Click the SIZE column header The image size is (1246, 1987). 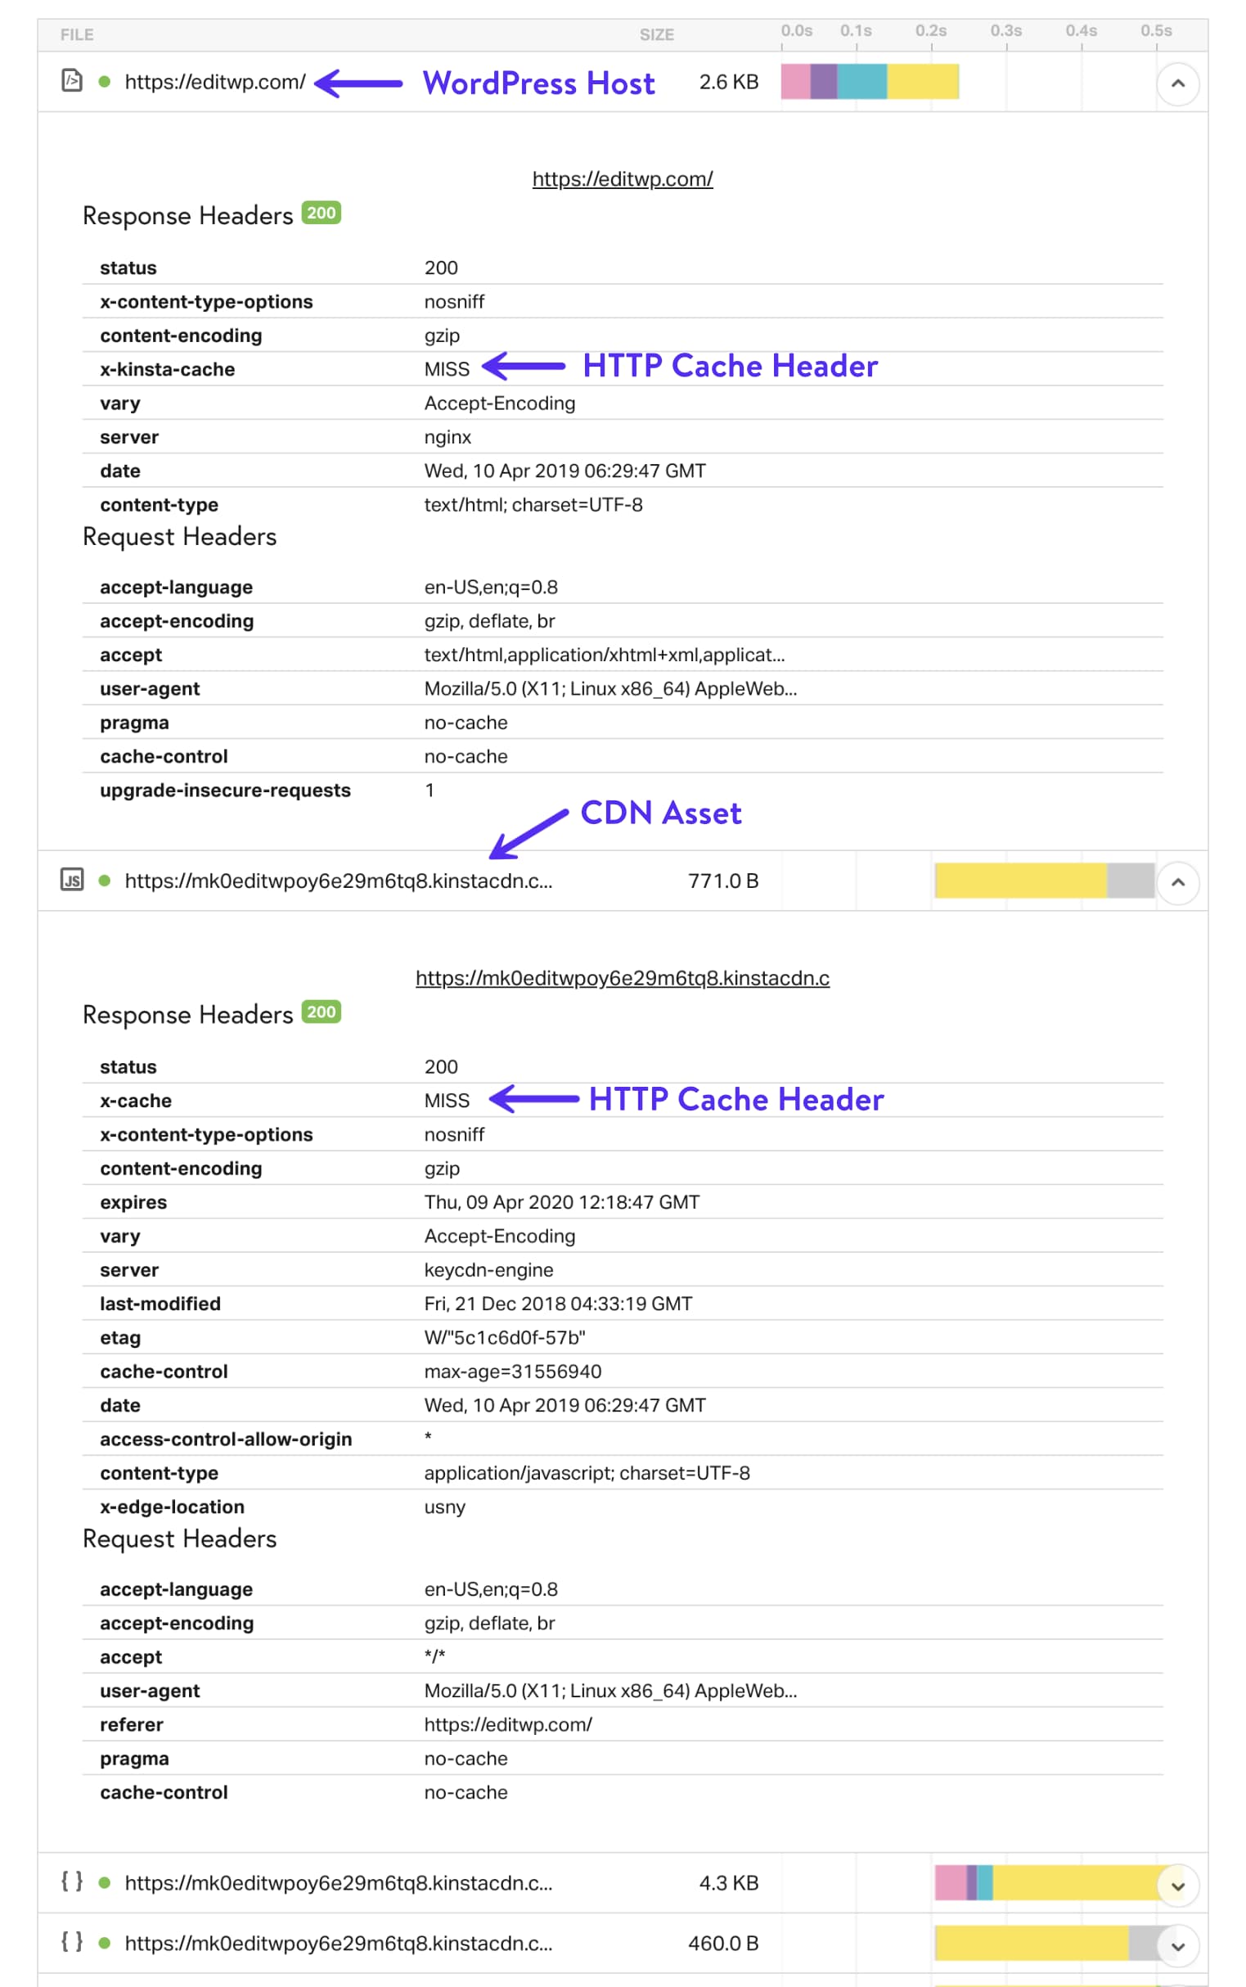pyautogui.click(x=657, y=34)
